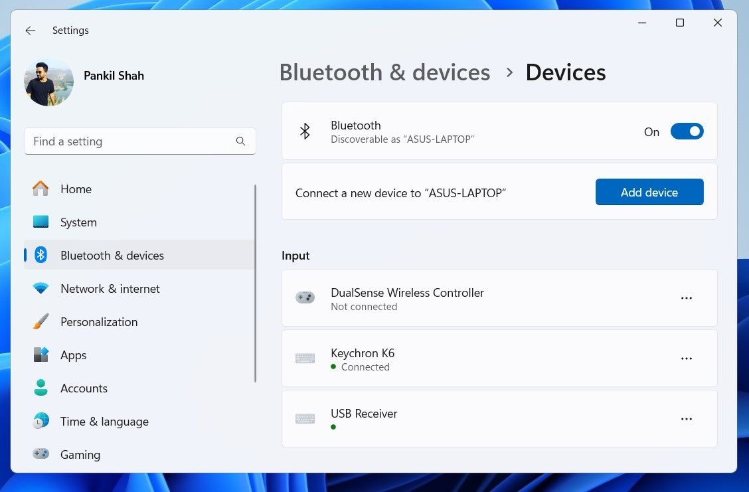The width and height of the screenshot is (749, 492).
Task: Open Bluetooth & devices breadcrumb link
Action: point(384,72)
